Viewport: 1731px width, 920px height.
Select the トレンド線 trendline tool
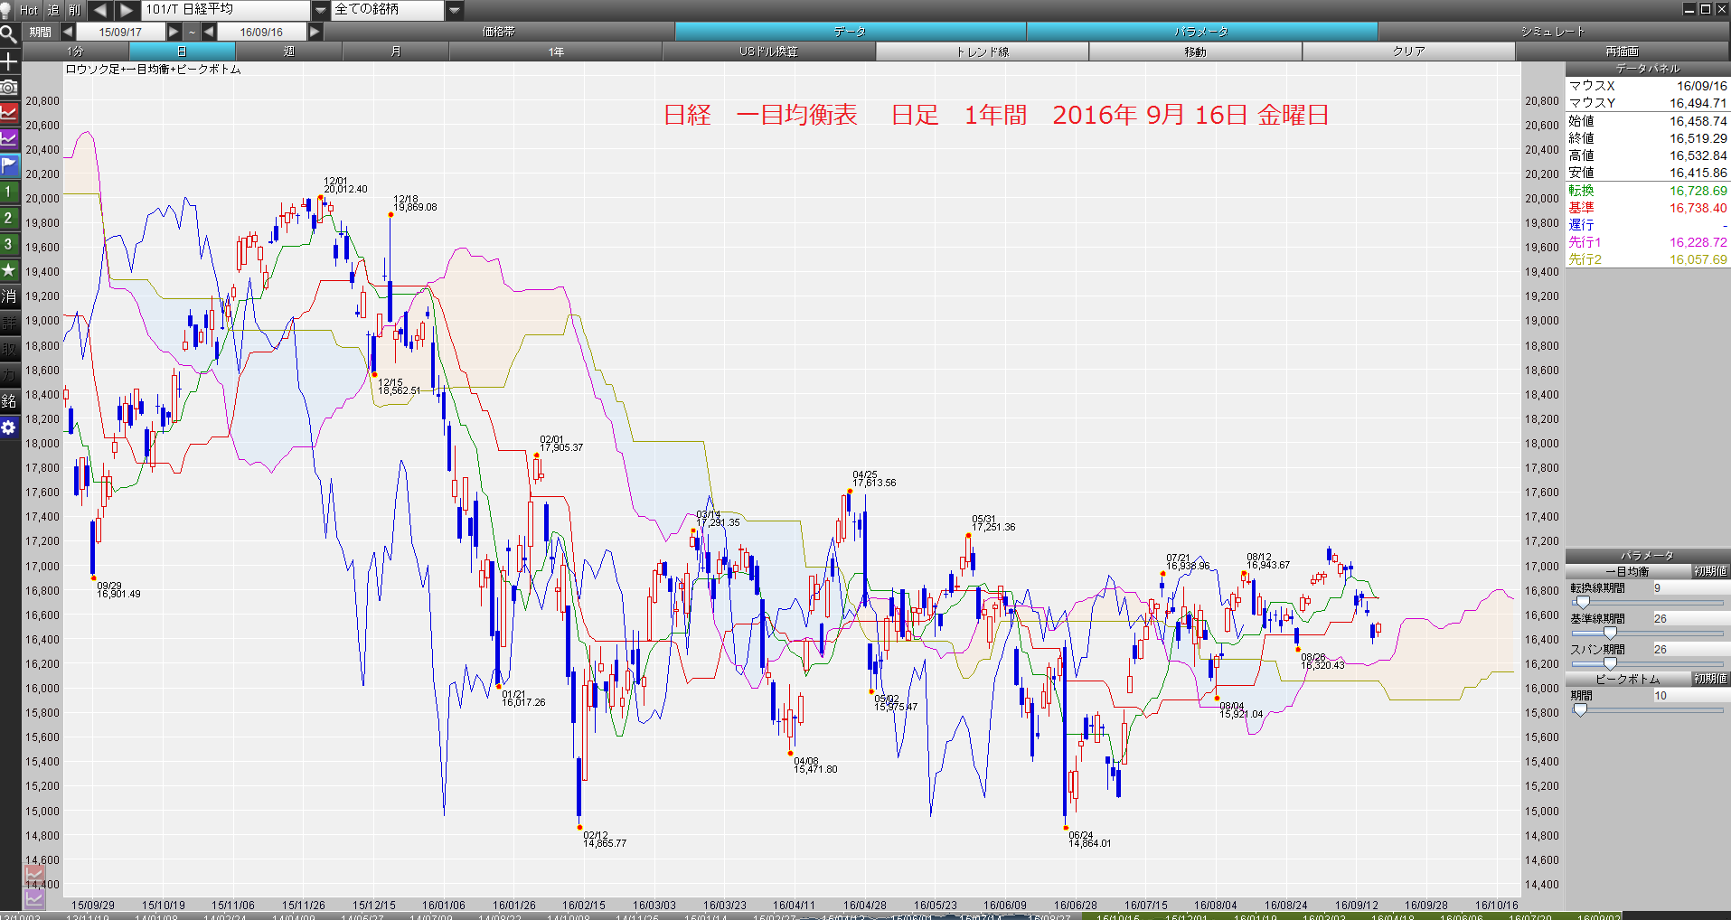click(x=983, y=52)
